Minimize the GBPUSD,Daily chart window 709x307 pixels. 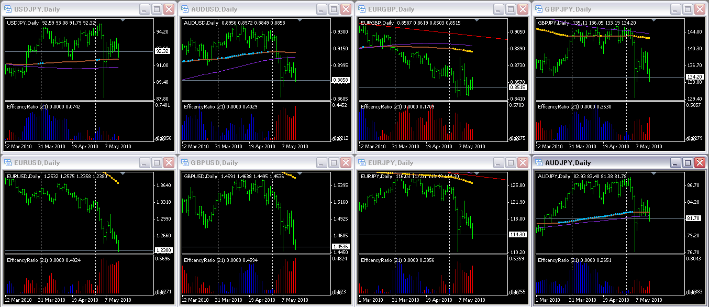click(x=321, y=163)
